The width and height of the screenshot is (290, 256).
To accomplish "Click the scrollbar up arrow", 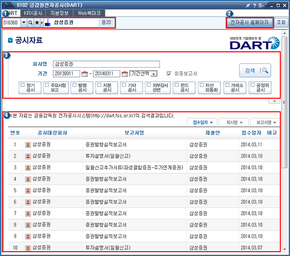I will 285,33.
